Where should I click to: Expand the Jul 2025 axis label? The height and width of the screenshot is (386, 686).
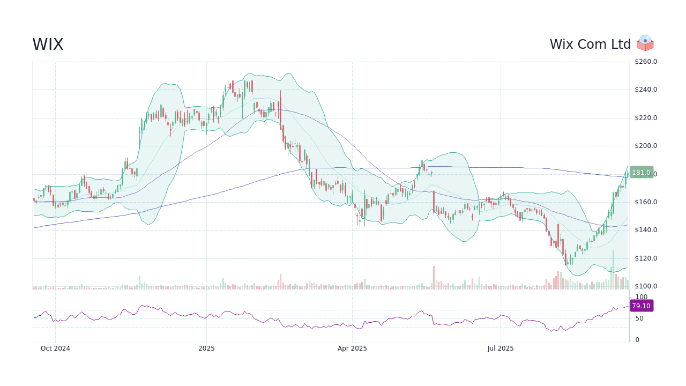(x=501, y=348)
